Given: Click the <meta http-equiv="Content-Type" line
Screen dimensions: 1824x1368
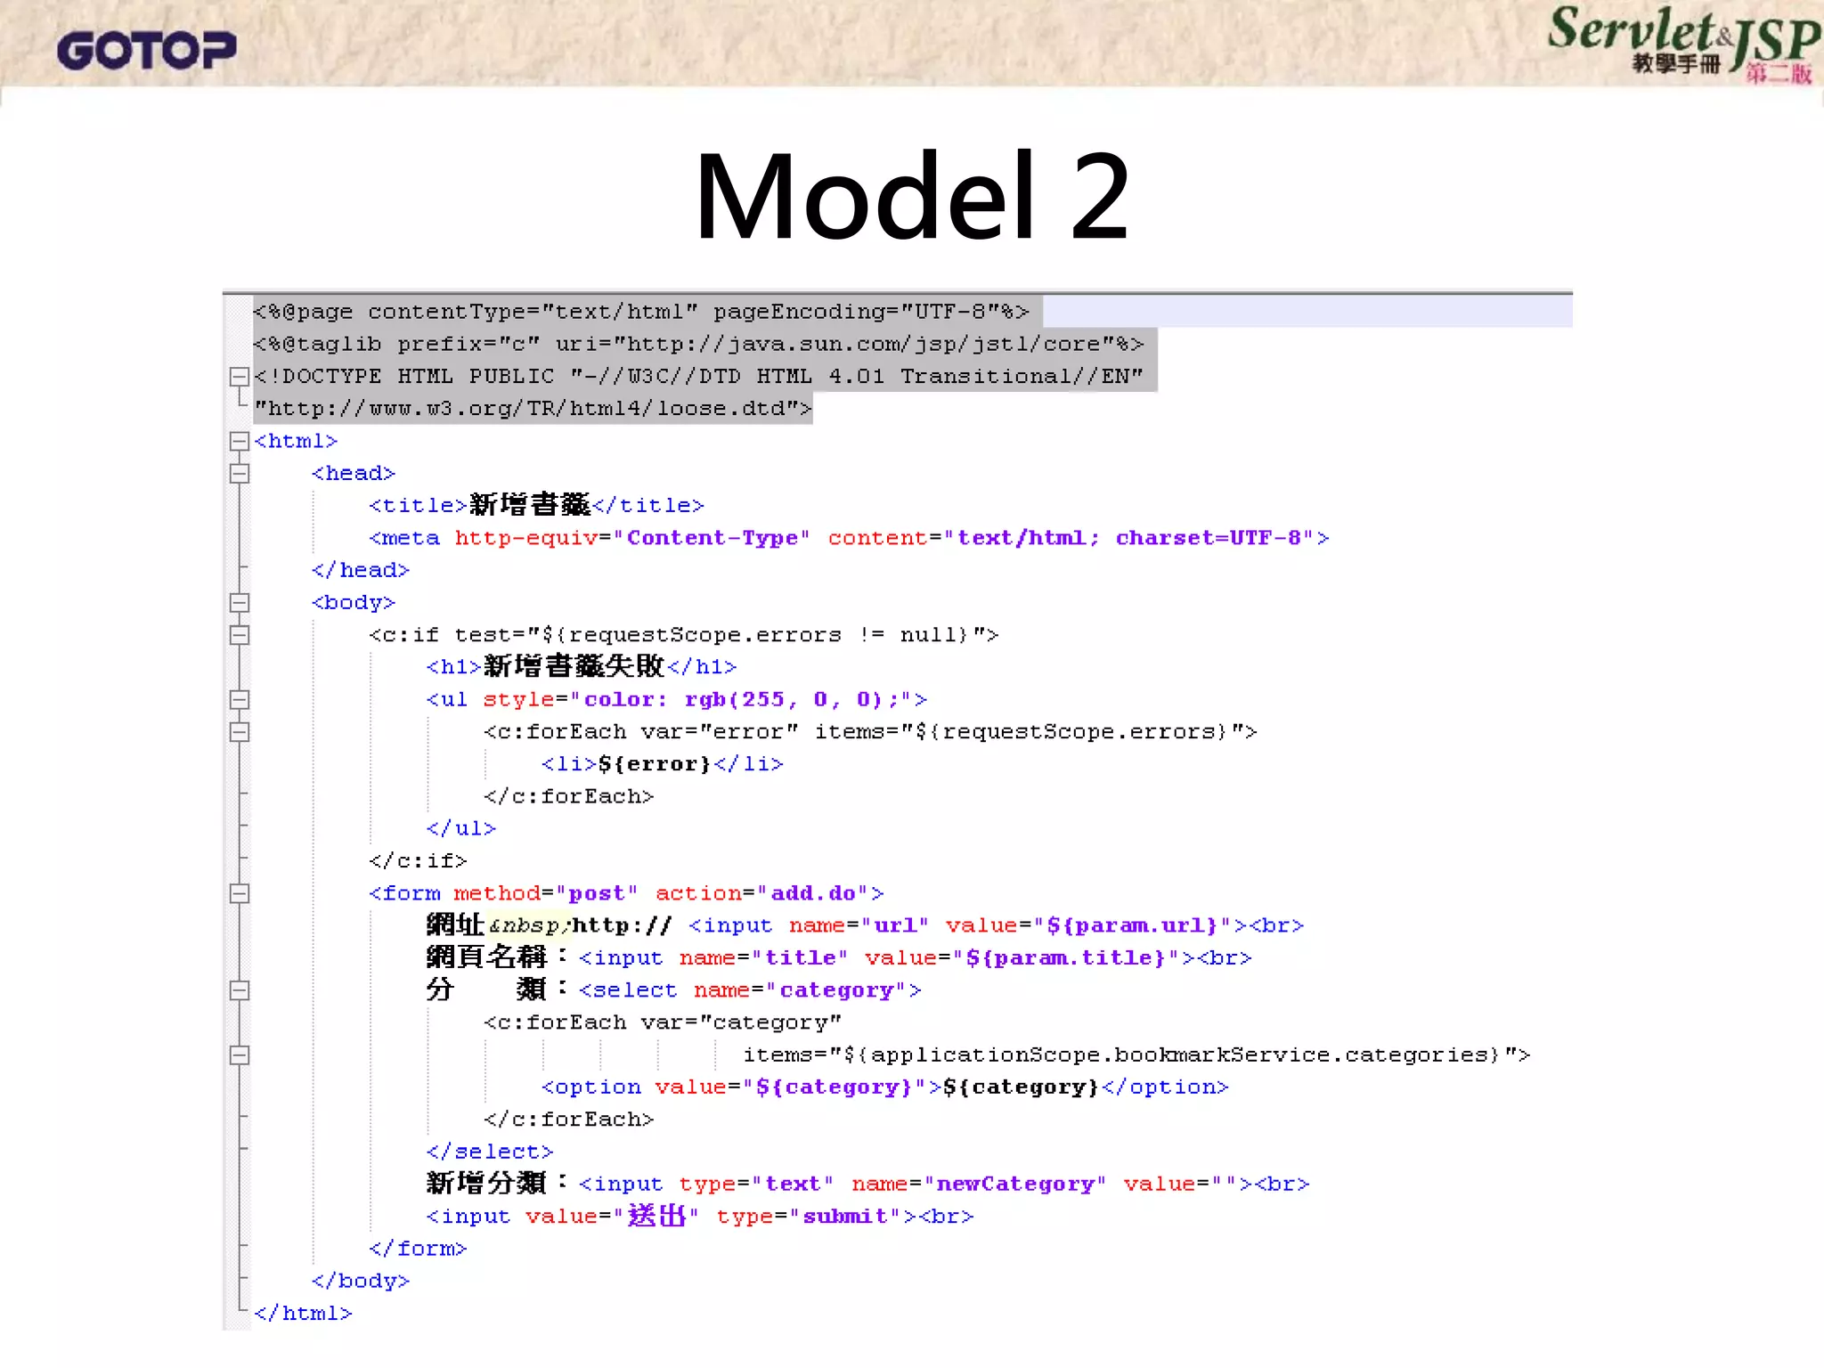Looking at the screenshot, I should pyautogui.click(x=849, y=538).
